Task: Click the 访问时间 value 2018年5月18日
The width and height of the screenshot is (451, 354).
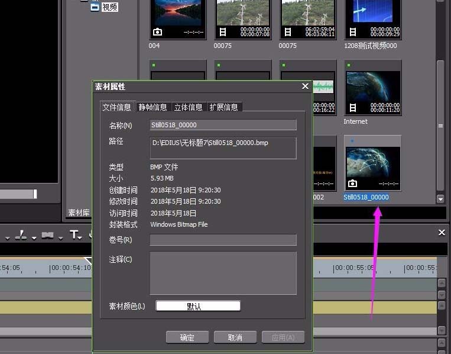Action: coord(173,213)
